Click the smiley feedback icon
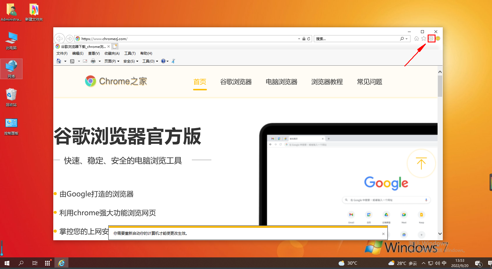The image size is (492, 269). tap(438, 38)
